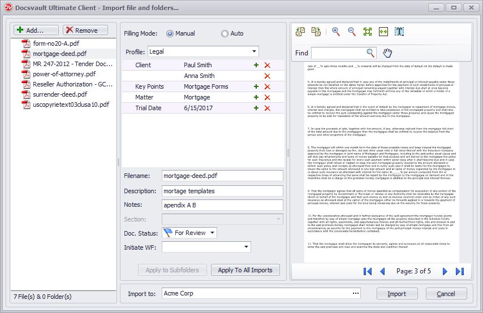Open the Initiate WF dropdown

point(246,247)
